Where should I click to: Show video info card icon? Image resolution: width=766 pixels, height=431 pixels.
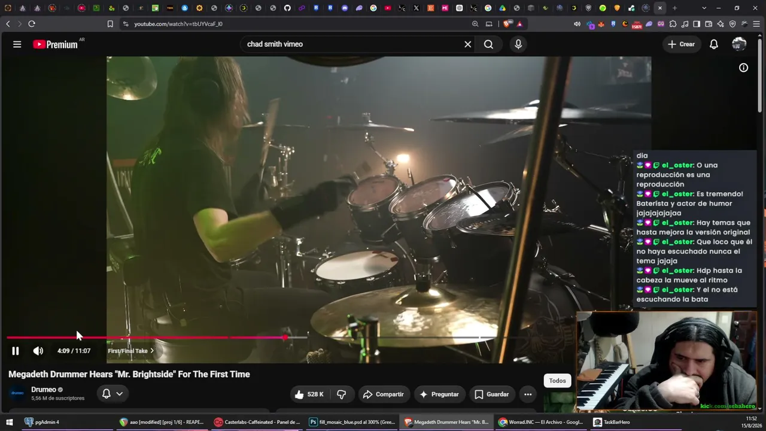tap(743, 68)
